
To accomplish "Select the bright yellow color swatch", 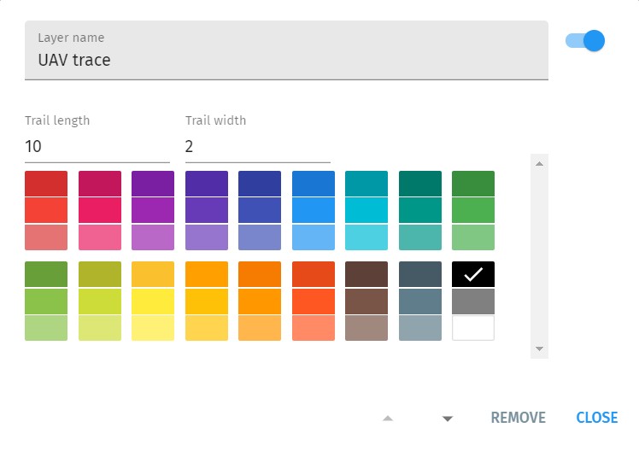I will point(153,302).
